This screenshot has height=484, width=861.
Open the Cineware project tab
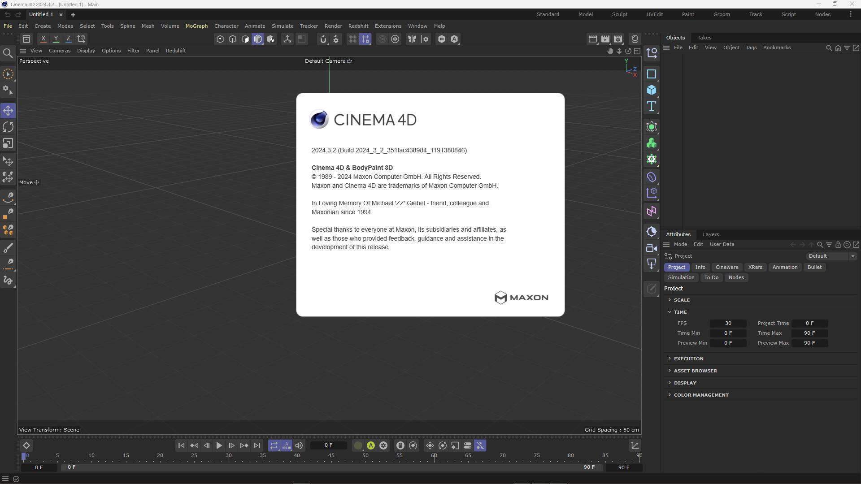tap(727, 267)
